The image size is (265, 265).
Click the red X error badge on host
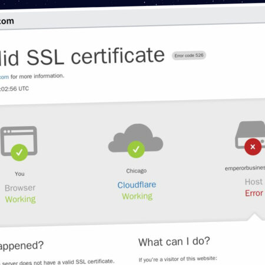pos(253,147)
